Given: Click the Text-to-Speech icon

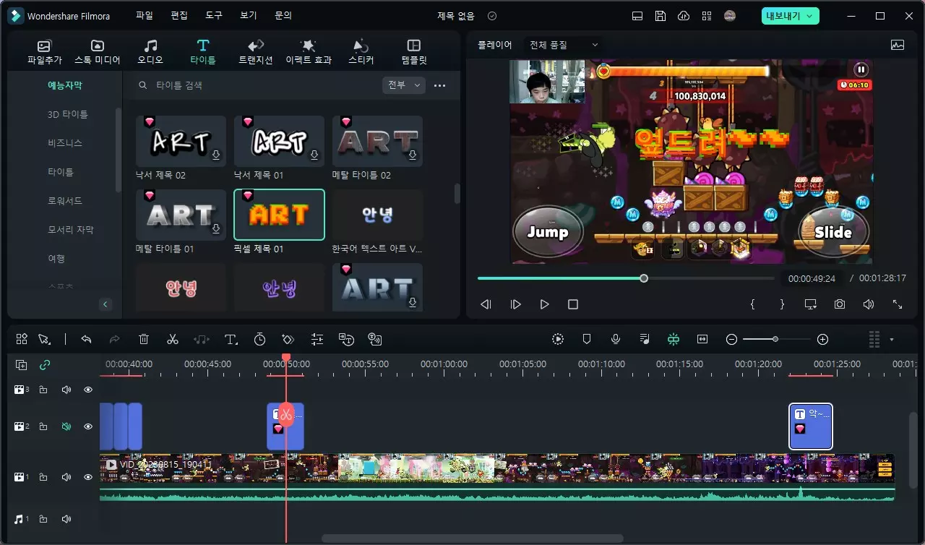Looking at the screenshot, I should [374, 339].
